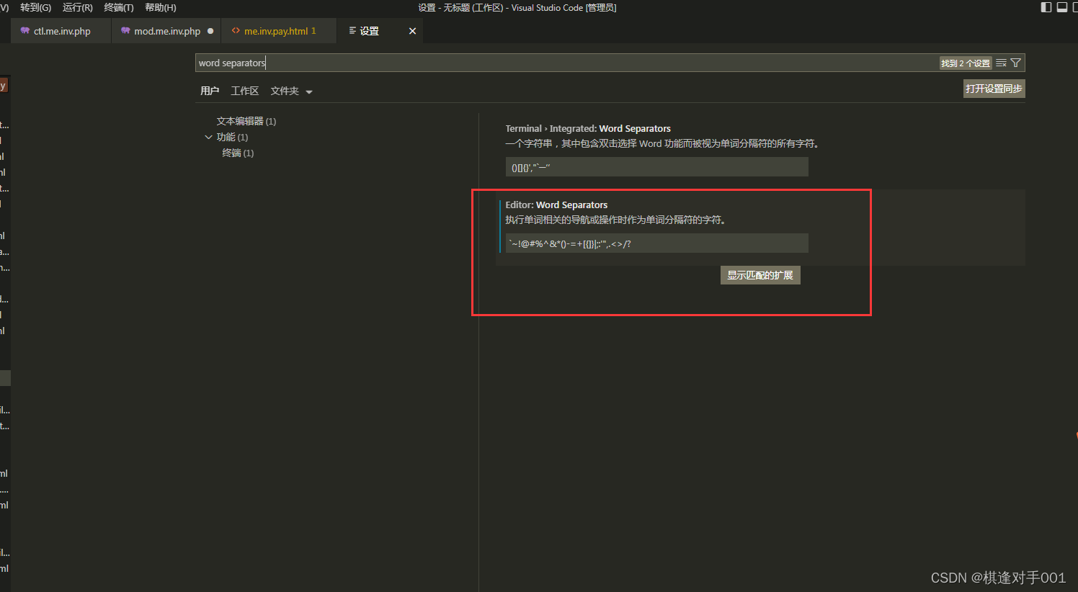Click the Editor Word Separators text field

tap(656, 243)
